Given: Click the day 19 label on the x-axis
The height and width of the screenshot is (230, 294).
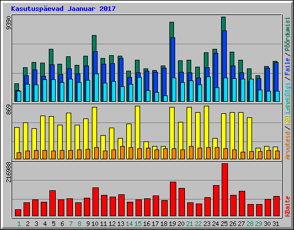Looking at the screenshot, I should [173, 224].
